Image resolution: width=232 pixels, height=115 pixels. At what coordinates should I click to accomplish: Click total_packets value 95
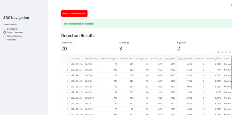coord(142,81)
